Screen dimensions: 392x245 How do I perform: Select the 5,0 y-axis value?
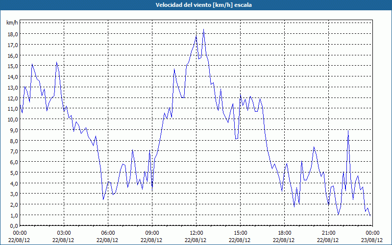pos(14,173)
